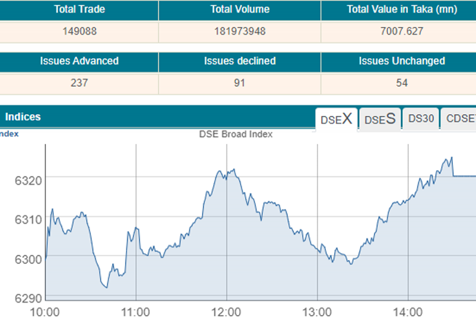
Task: Select the Issues declined header cell
Action: coord(240,61)
